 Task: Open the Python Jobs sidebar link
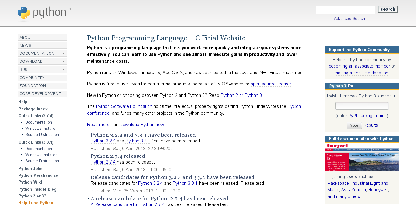(30, 168)
